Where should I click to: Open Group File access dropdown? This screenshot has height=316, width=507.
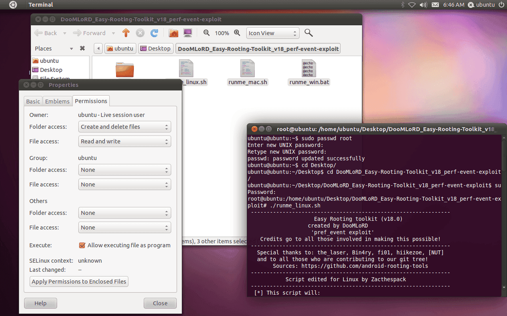coord(125,184)
